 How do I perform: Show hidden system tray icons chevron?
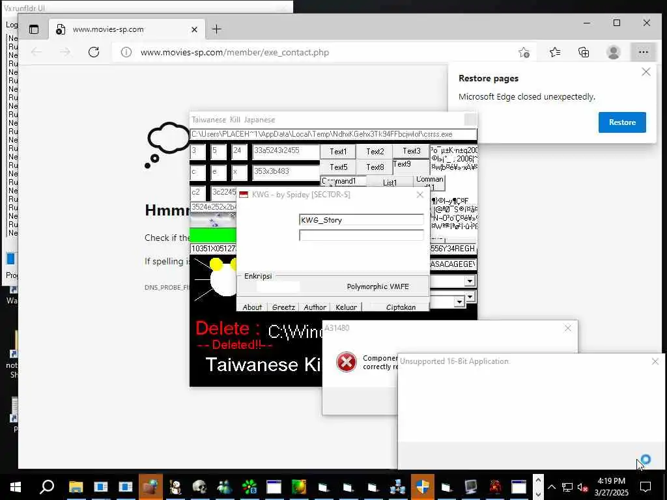pyautogui.click(x=551, y=487)
